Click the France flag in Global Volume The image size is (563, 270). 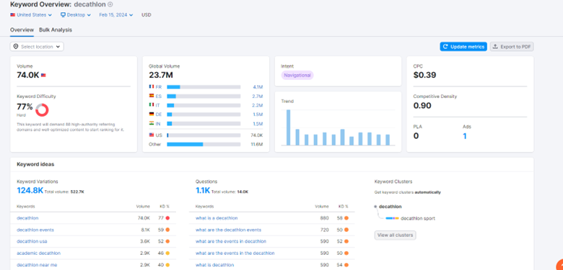coord(151,86)
